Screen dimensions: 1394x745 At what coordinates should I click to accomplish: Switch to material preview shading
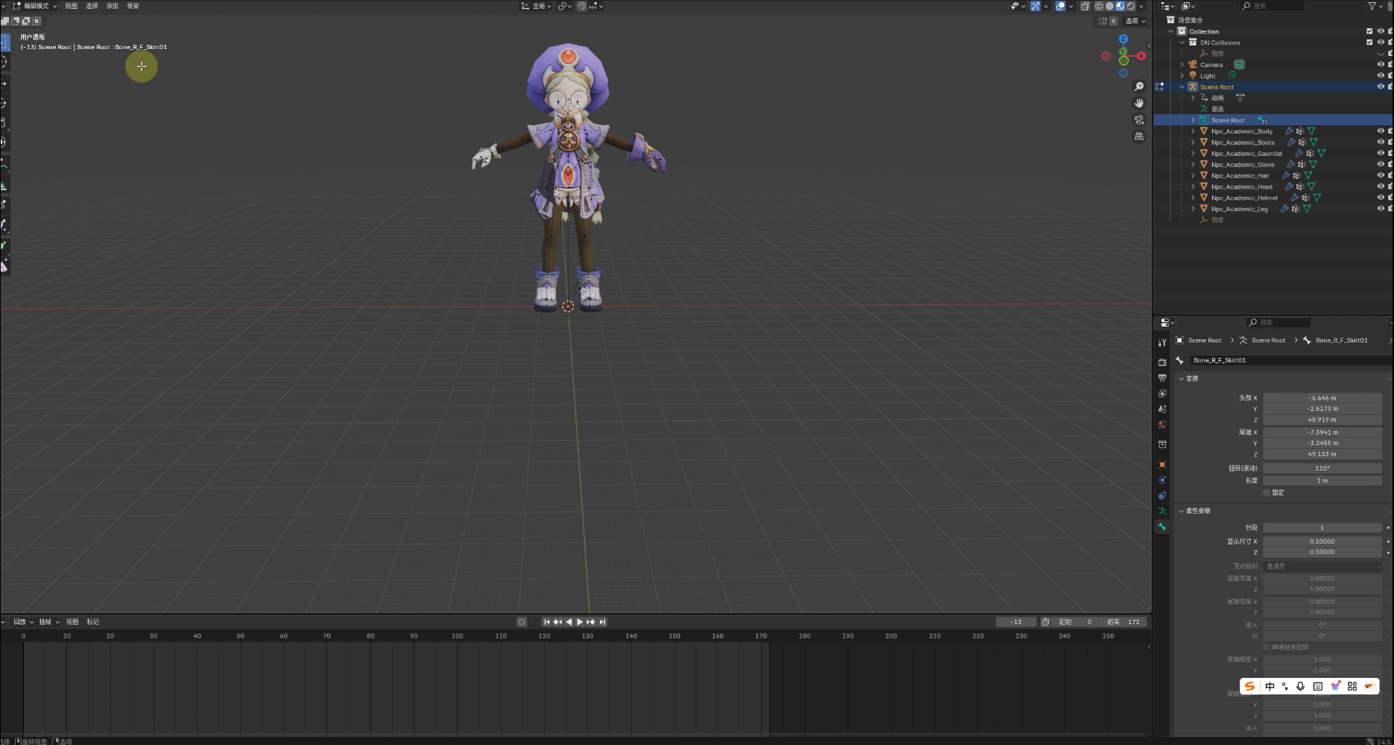[x=1120, y=6]
